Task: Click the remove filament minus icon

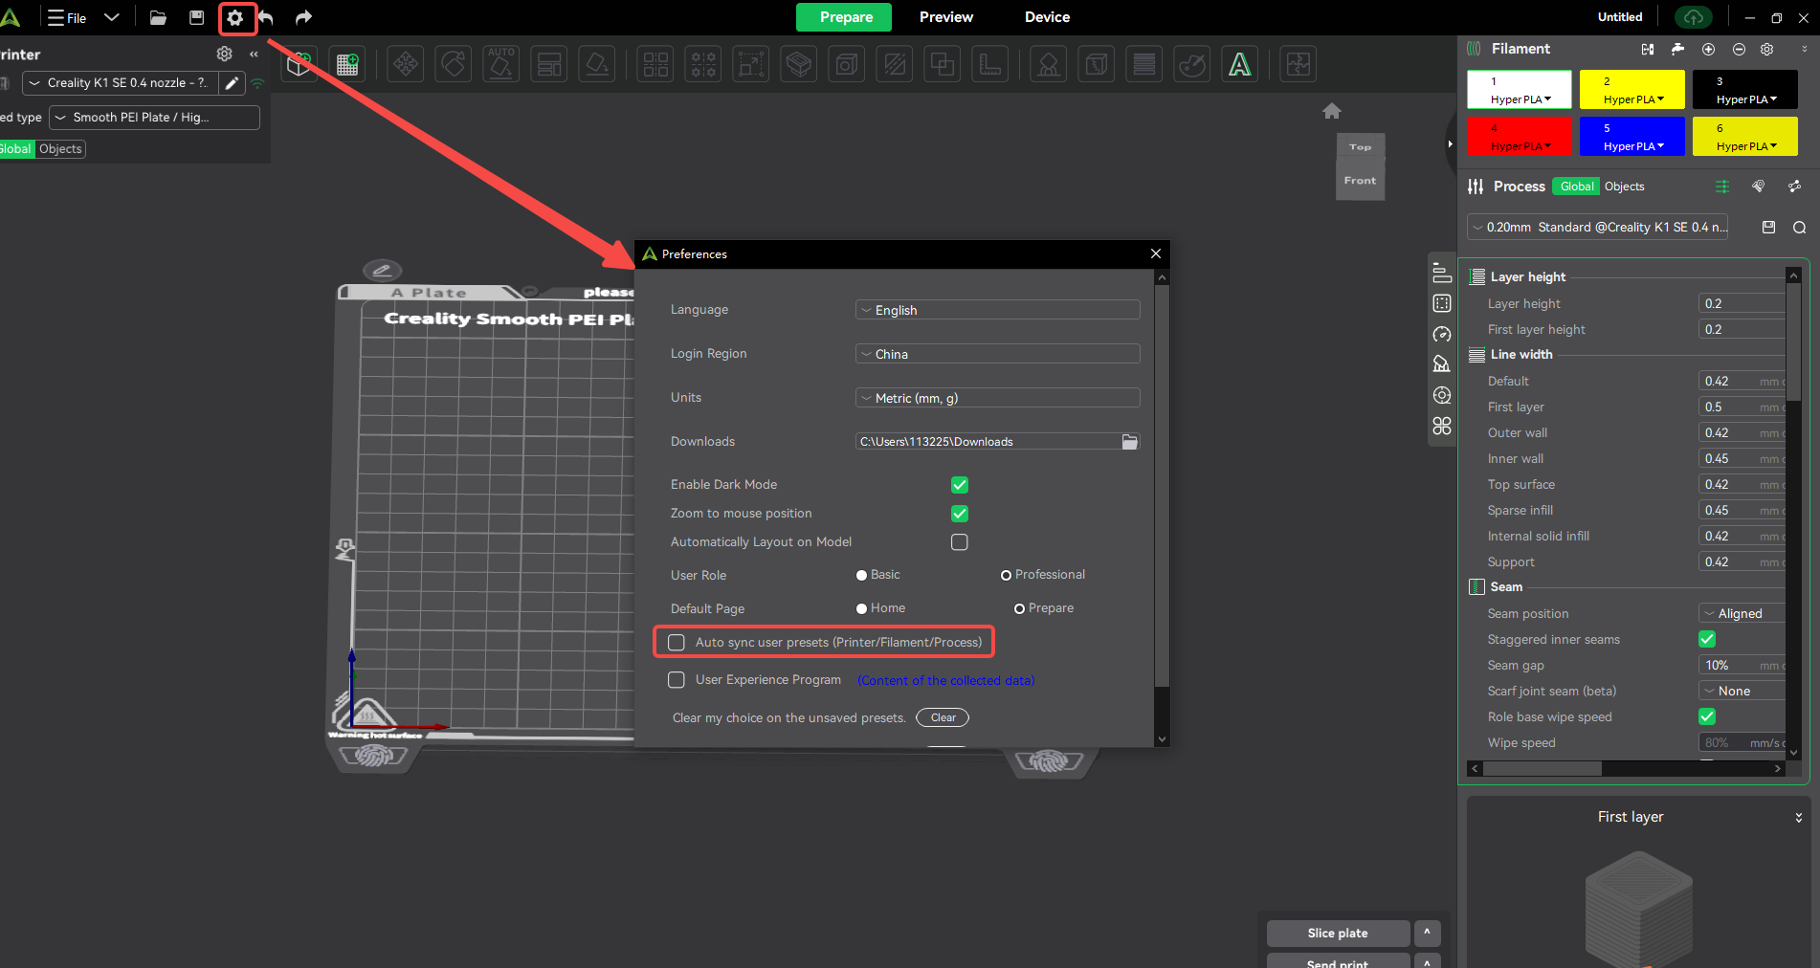Action: (x=1739, y=49)
